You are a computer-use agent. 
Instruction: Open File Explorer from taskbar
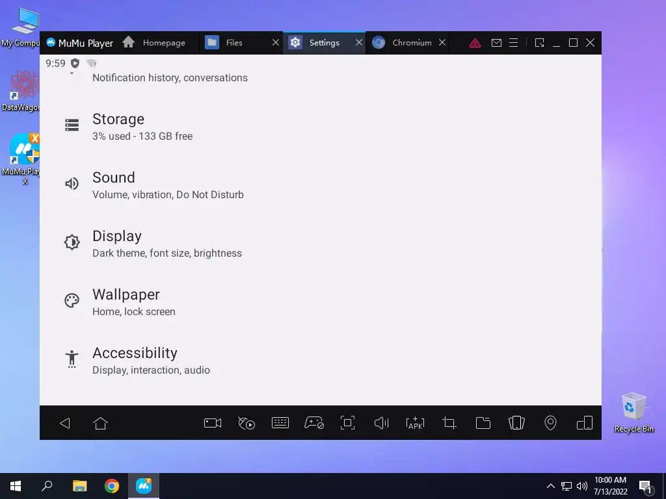[x=79, y=486]
